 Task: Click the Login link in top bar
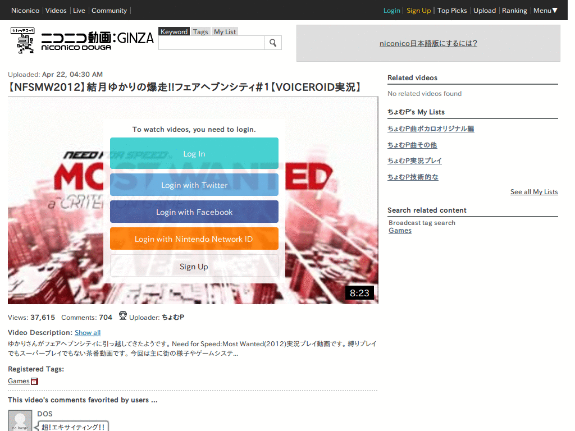(x=391, y=11)
